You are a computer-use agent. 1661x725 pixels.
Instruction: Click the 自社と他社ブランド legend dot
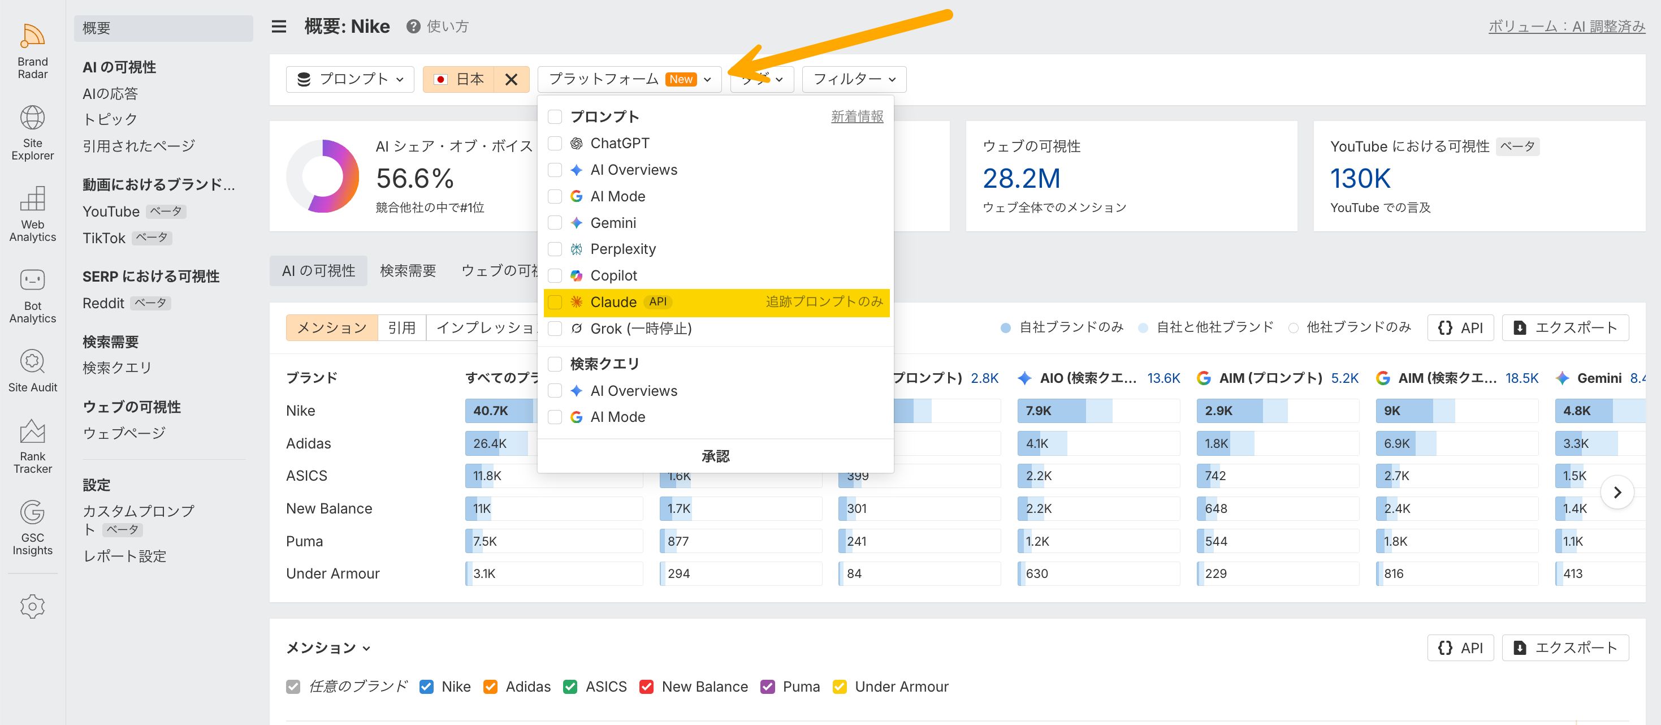click(x=1143, y=327)
